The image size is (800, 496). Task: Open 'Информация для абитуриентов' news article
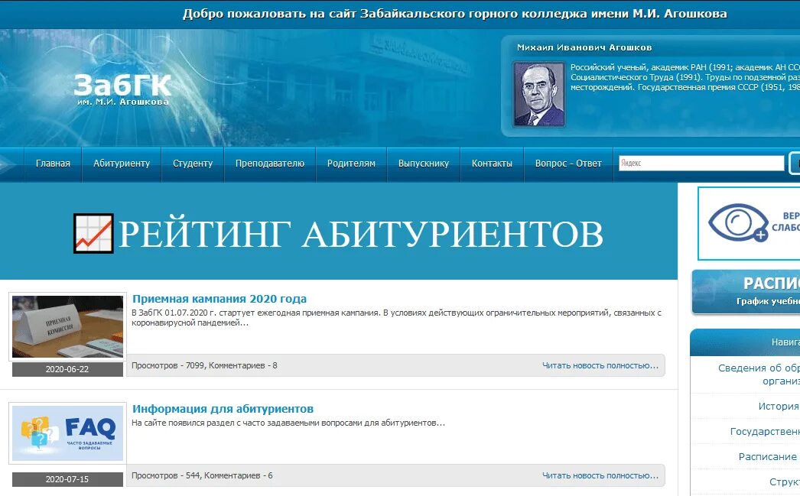point(223,408)
